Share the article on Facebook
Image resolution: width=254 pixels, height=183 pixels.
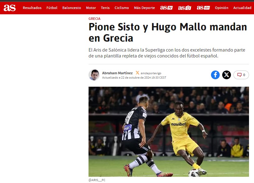[x=215, y=75]
